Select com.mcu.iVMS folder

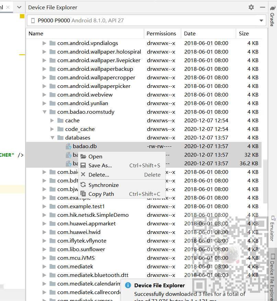pyautogui.click(x=76, y=258)
